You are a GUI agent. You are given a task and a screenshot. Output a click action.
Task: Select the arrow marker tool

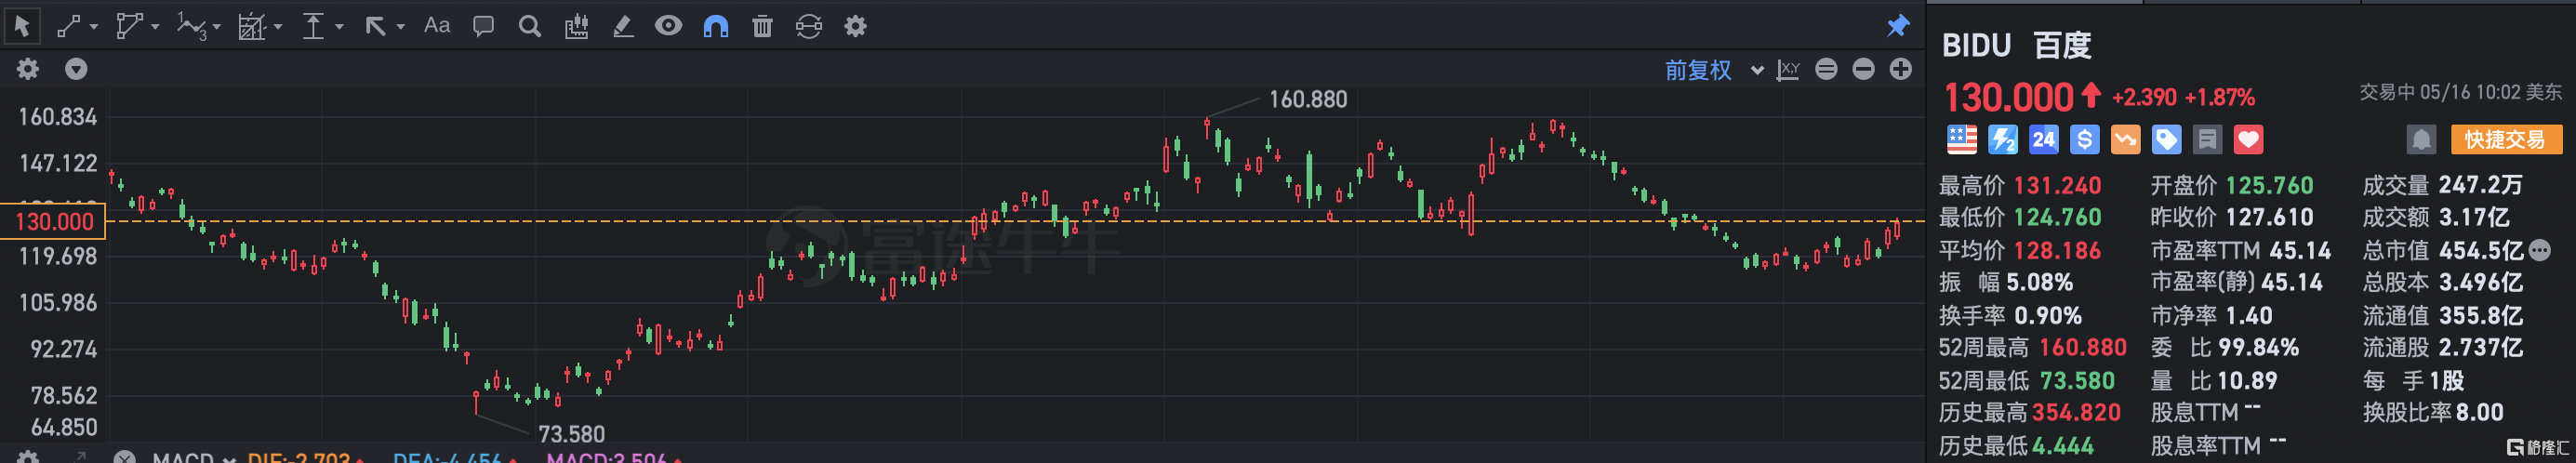point(375,26)
